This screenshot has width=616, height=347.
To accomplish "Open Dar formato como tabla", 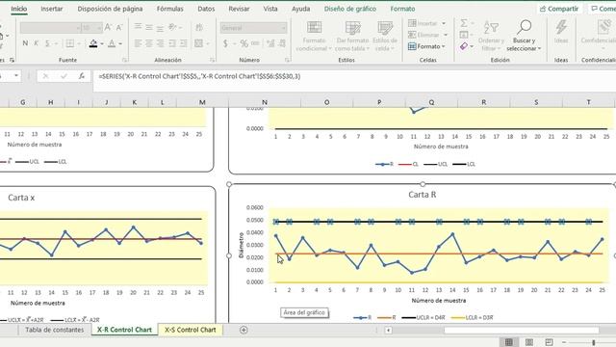I will tap(352, 37).
